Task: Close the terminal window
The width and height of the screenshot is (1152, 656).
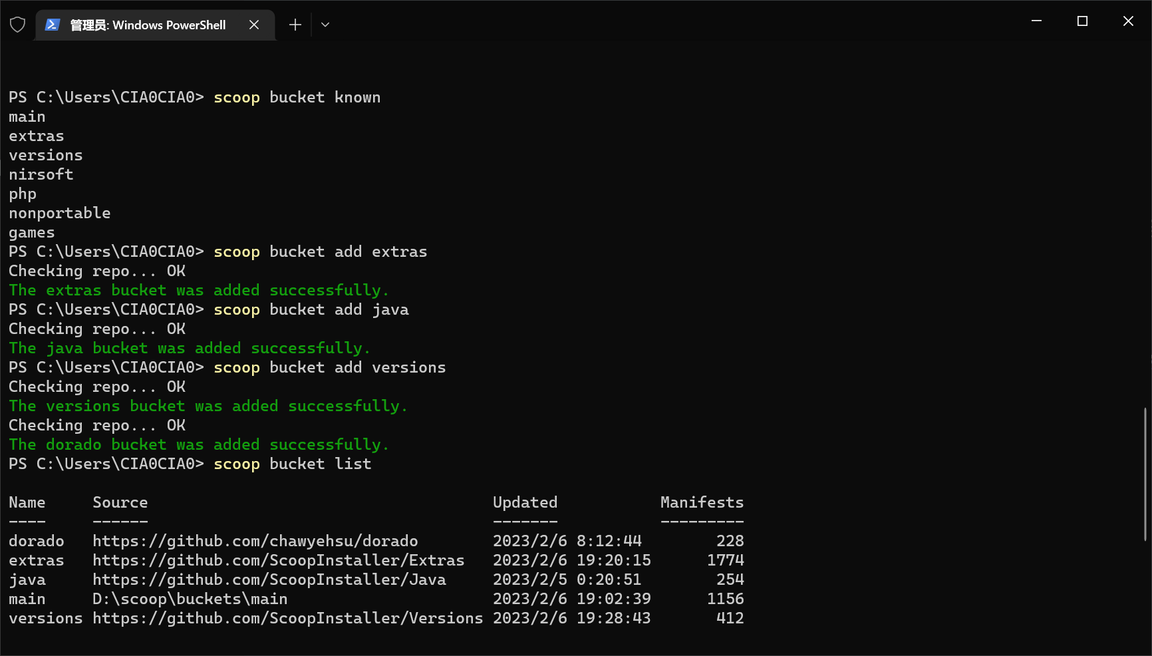Action: click(x=1128, y=21)
